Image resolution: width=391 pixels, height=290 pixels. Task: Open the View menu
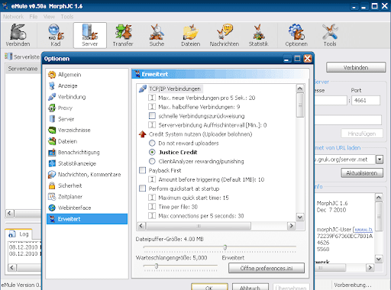pyautogui.click(x=49, y=17)
